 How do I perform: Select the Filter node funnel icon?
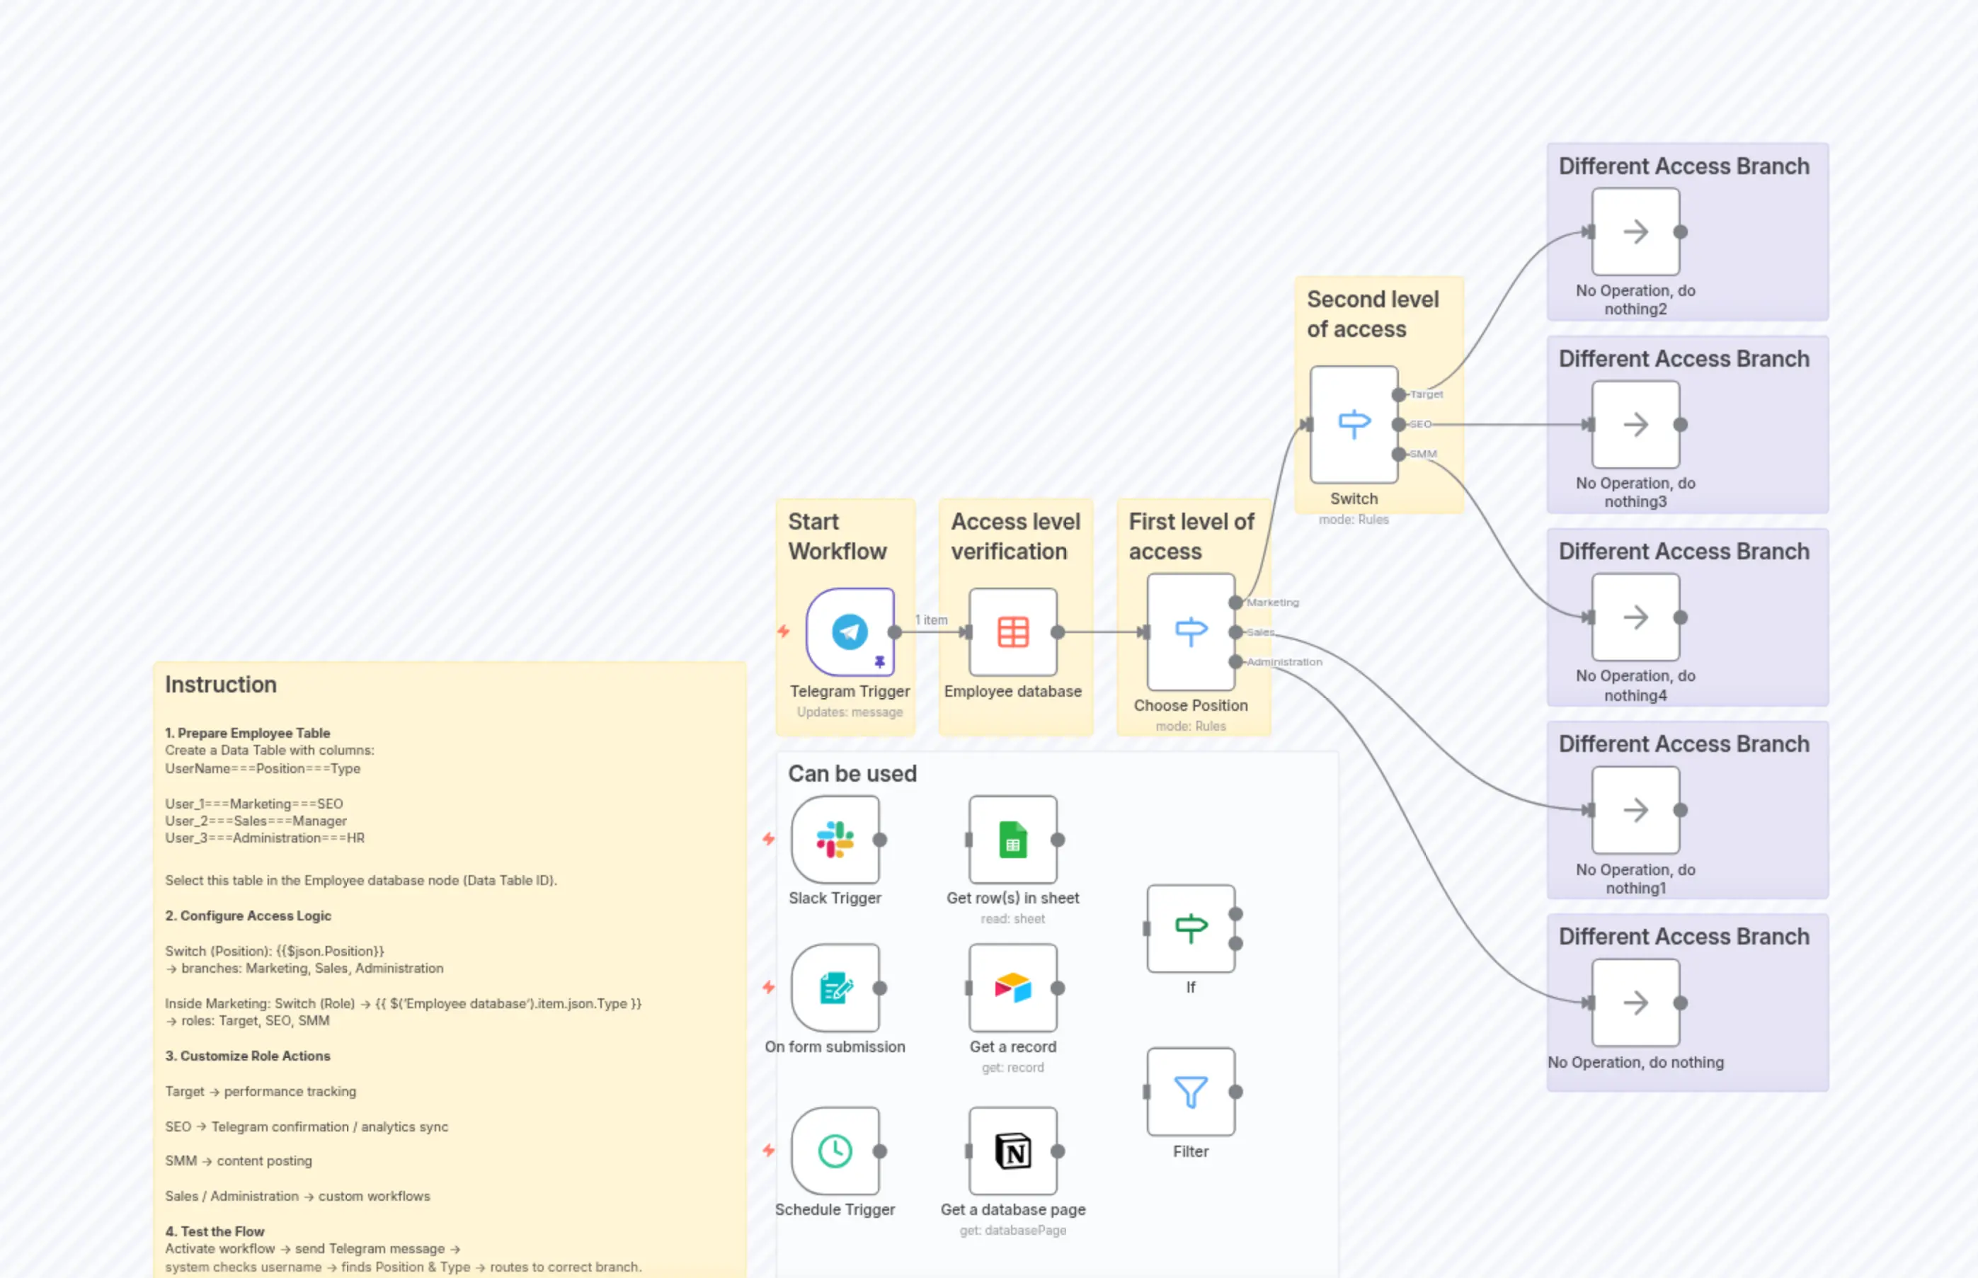pyautogui.click(x=1191, y=1092)
